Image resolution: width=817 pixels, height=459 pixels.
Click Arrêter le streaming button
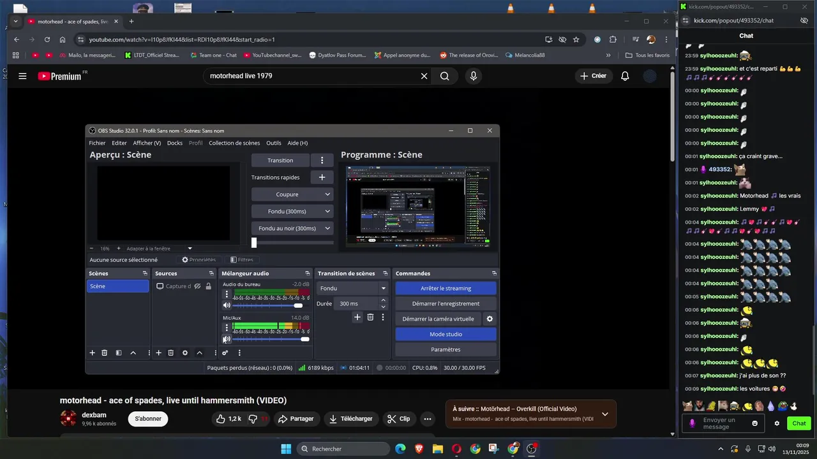click(446, 288)
